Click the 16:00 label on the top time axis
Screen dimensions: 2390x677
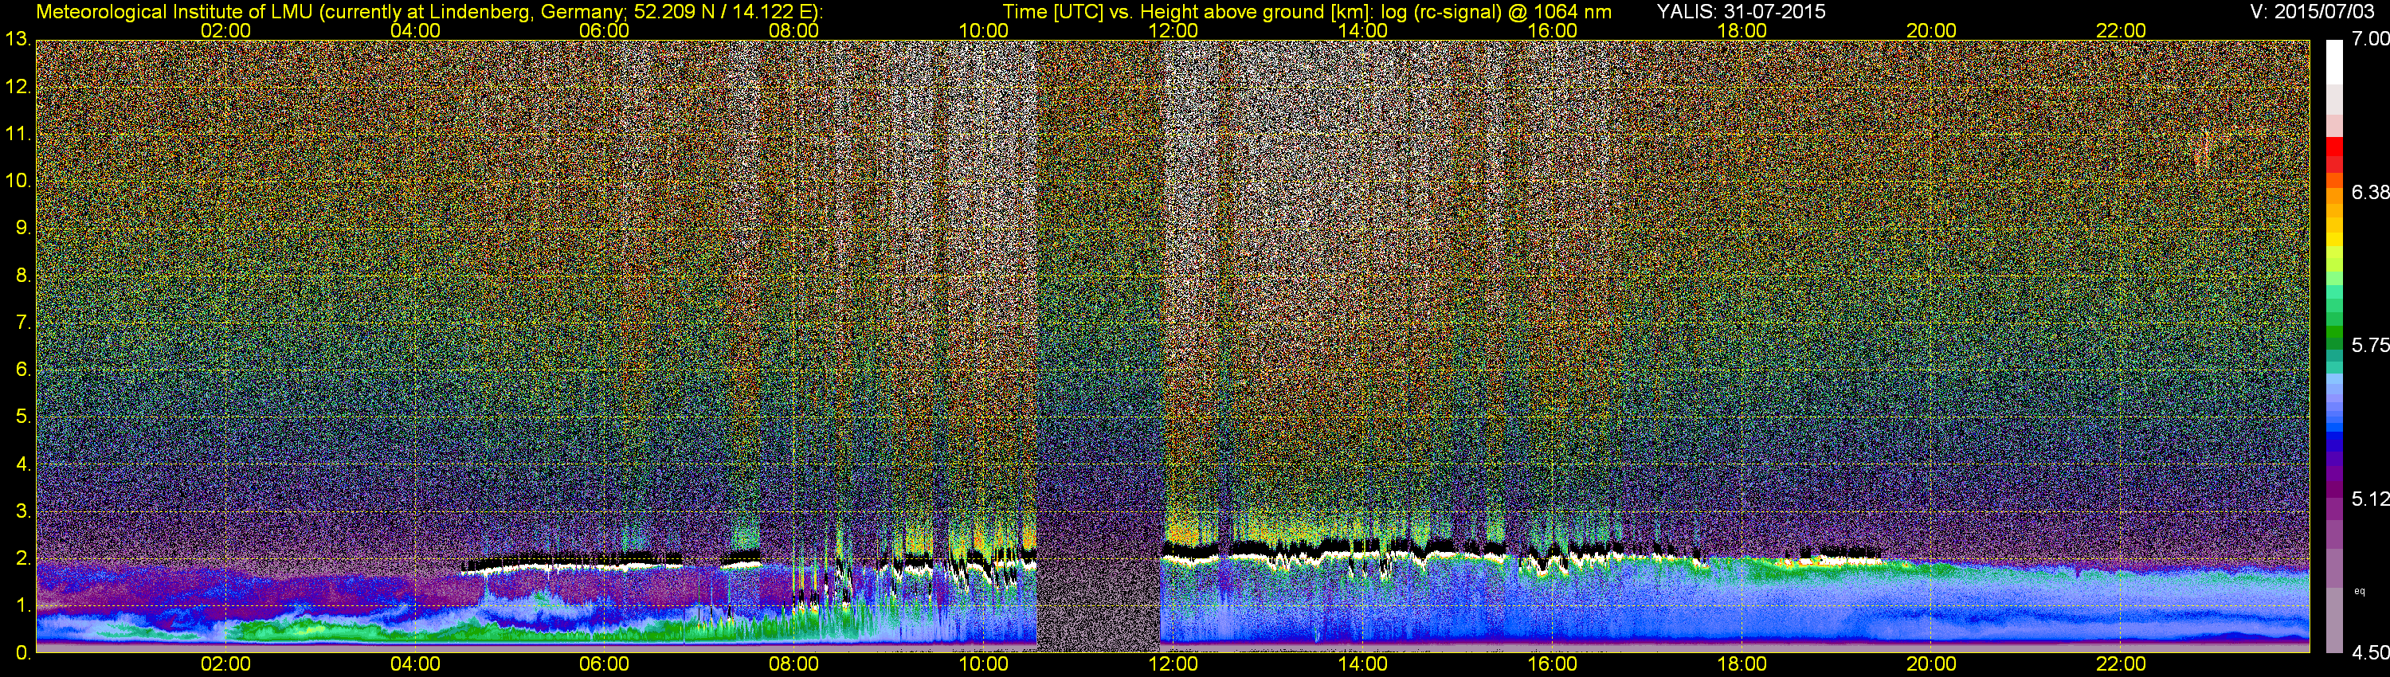1552,30
